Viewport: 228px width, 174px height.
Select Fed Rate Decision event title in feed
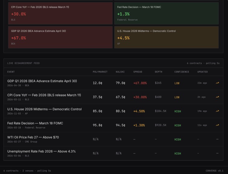tap(35, 123)
